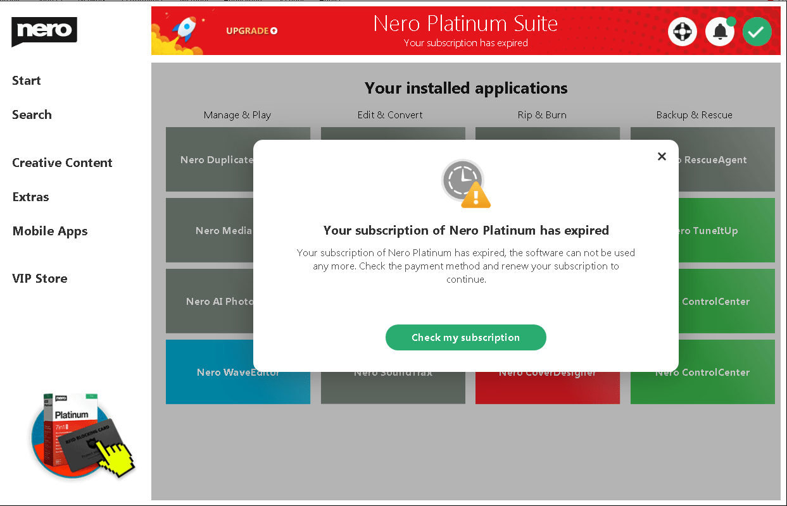Image resolution: width=787 pixels, height=506 pixels.
Task: Open notifications bell icon
Action: (x=719, y=32)
